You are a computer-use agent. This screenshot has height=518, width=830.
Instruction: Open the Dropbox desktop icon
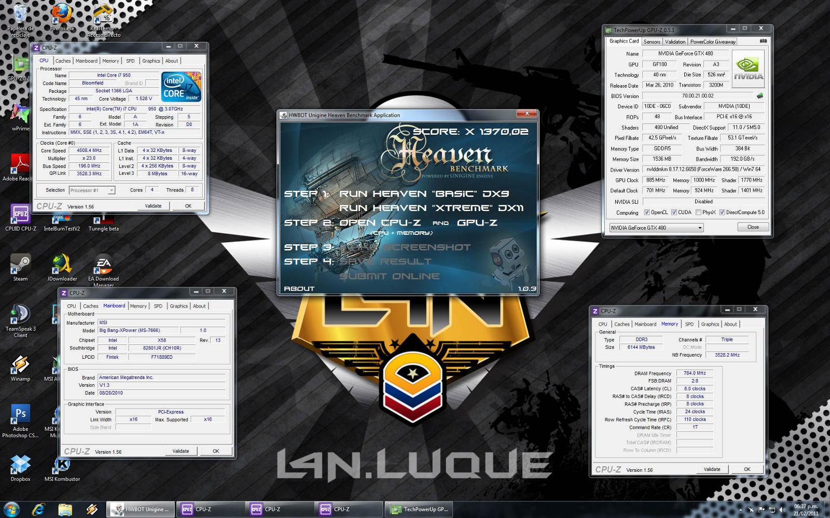coord(20,468)
